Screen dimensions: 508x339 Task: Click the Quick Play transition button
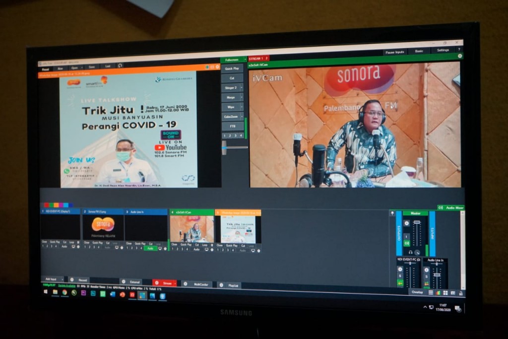(x=232, y=68)
